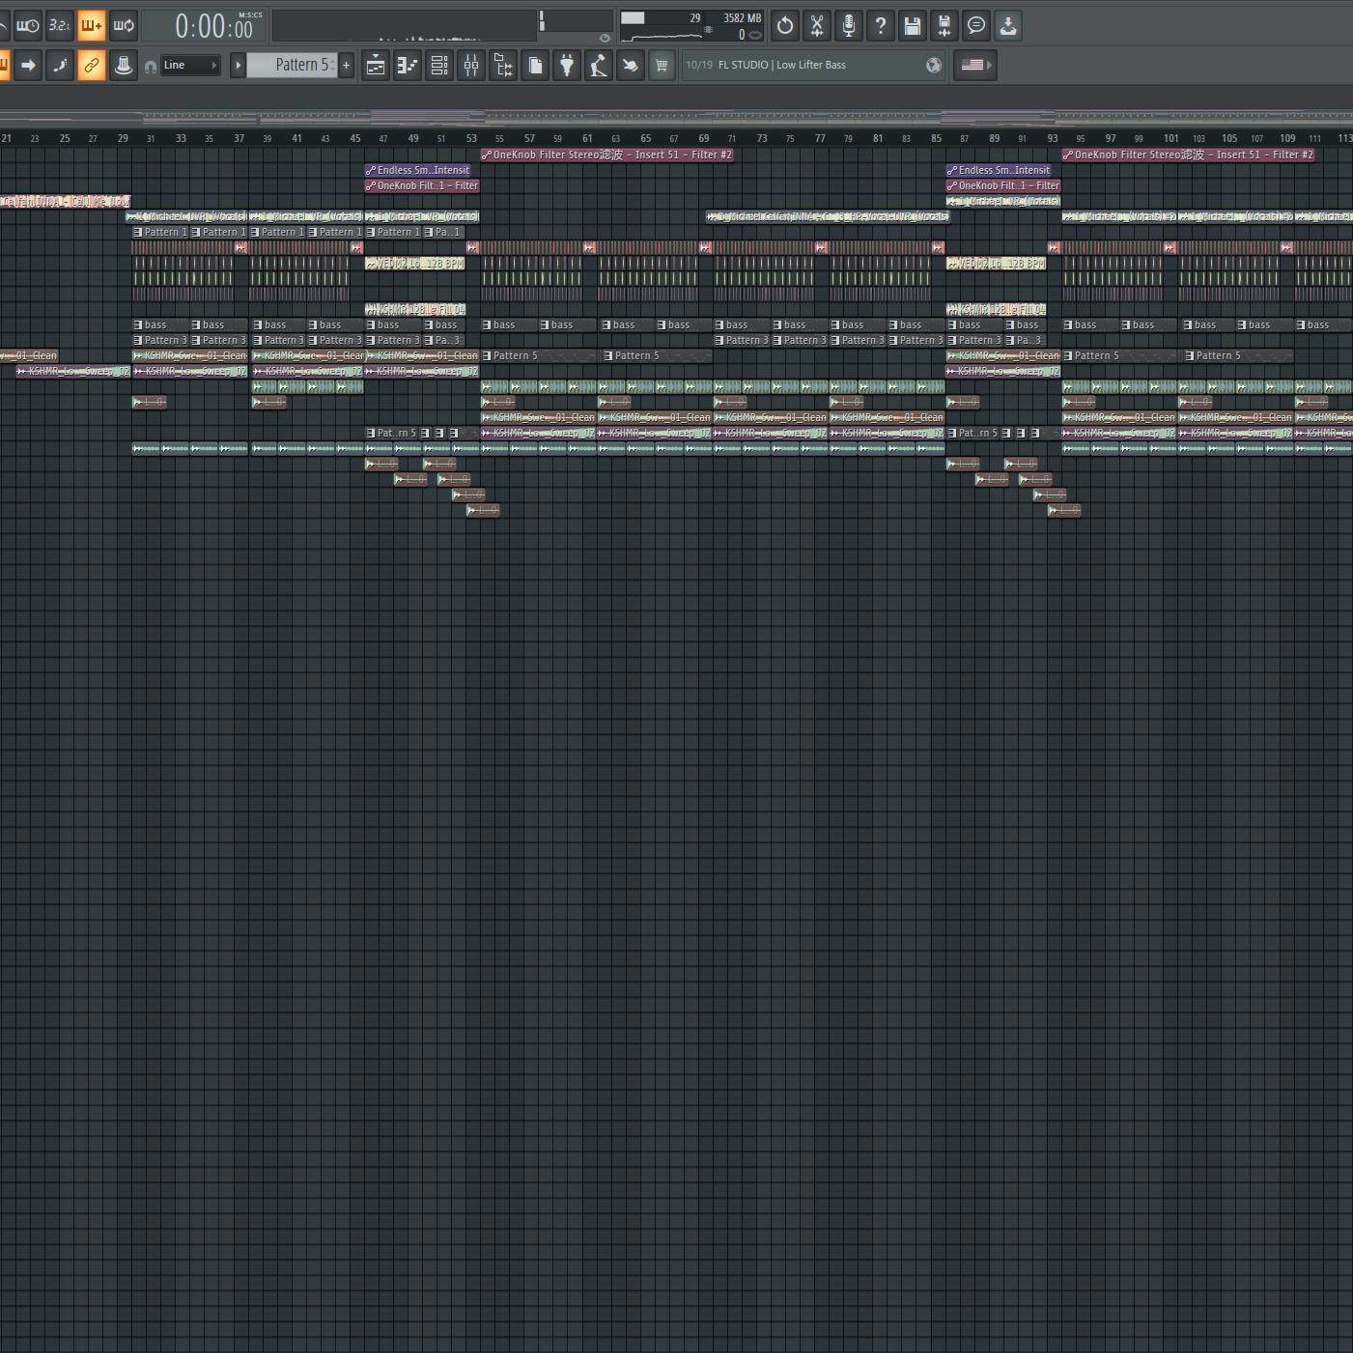The image size is (1353, 1353).
Task: Click the undo circular arrow icon
Action: 785,26
